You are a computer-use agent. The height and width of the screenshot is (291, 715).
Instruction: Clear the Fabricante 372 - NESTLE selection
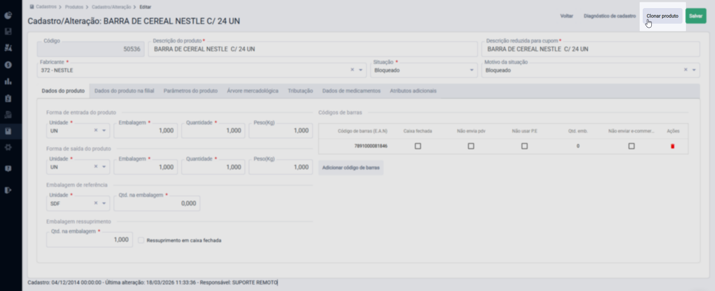click(352, 70)
